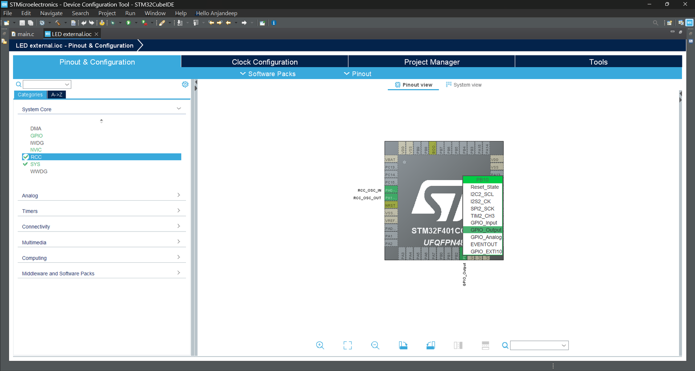Click the pin search field at the bottom

(x=539, y=345)
